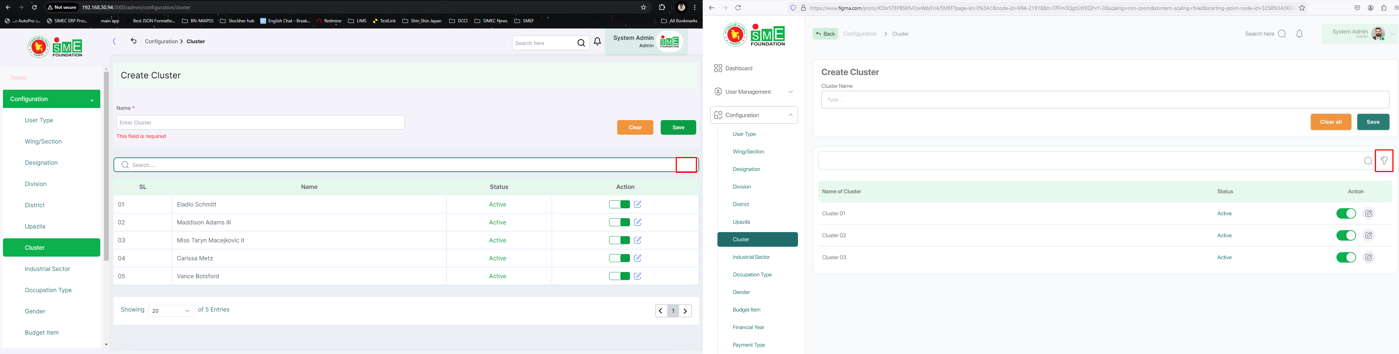Click magnifier icon in admin 'Search here' box
Image resolution: width=1399 pixels, height=354 pixels.
click(x=581, y=43)
